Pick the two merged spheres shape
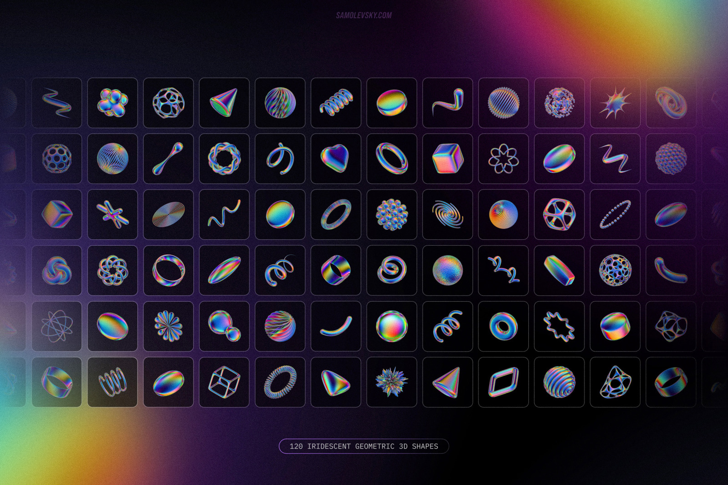The height and width of the screenshot is (485, 728). [x=224, y=326]
